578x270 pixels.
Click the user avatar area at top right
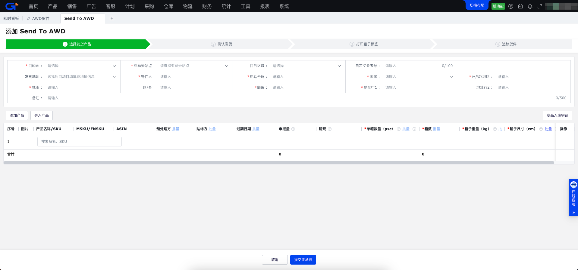click(561, 6)
